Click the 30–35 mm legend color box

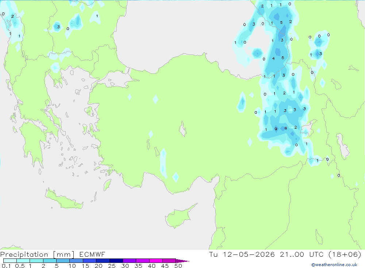[x=130, y=261]
